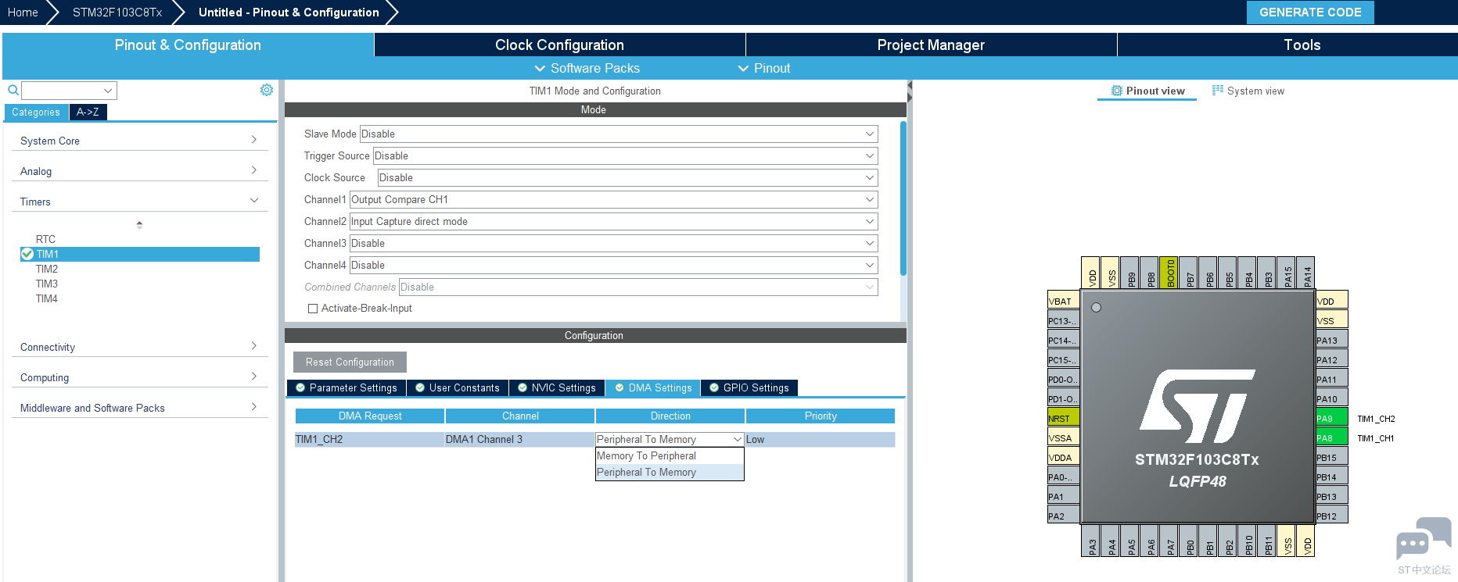
Task: Expand Middleware and Software Packs category
Action: (x=139, y=408)
